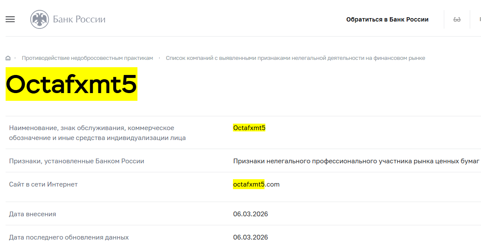Click the "Банк России" logo text

(79, 19)
